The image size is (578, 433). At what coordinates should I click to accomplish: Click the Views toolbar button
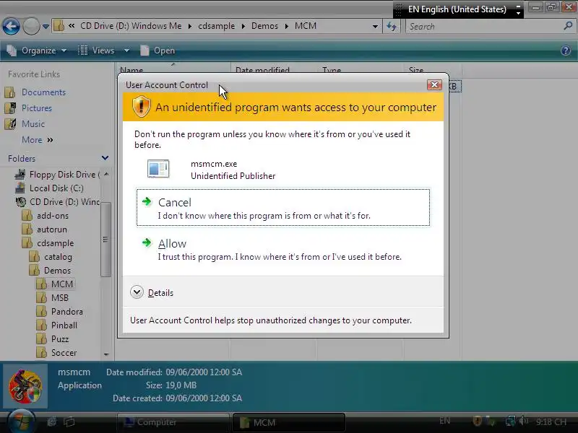coord(97,51)
